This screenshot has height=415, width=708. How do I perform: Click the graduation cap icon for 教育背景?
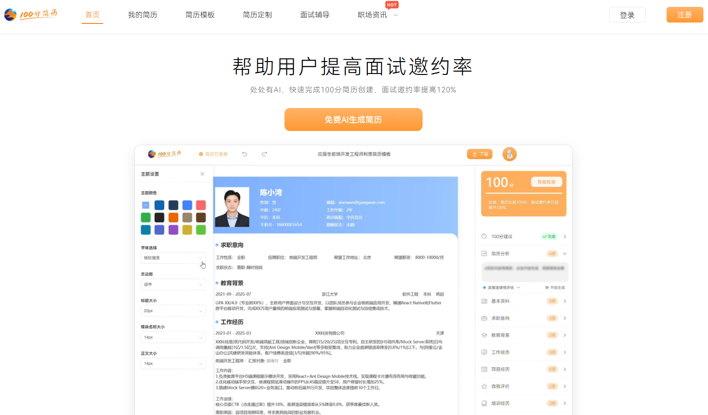[x=485, y=335]
